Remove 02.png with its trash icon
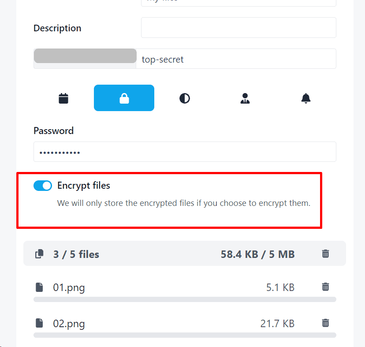This screenshot has width=365, height=347. coord(325,323)
